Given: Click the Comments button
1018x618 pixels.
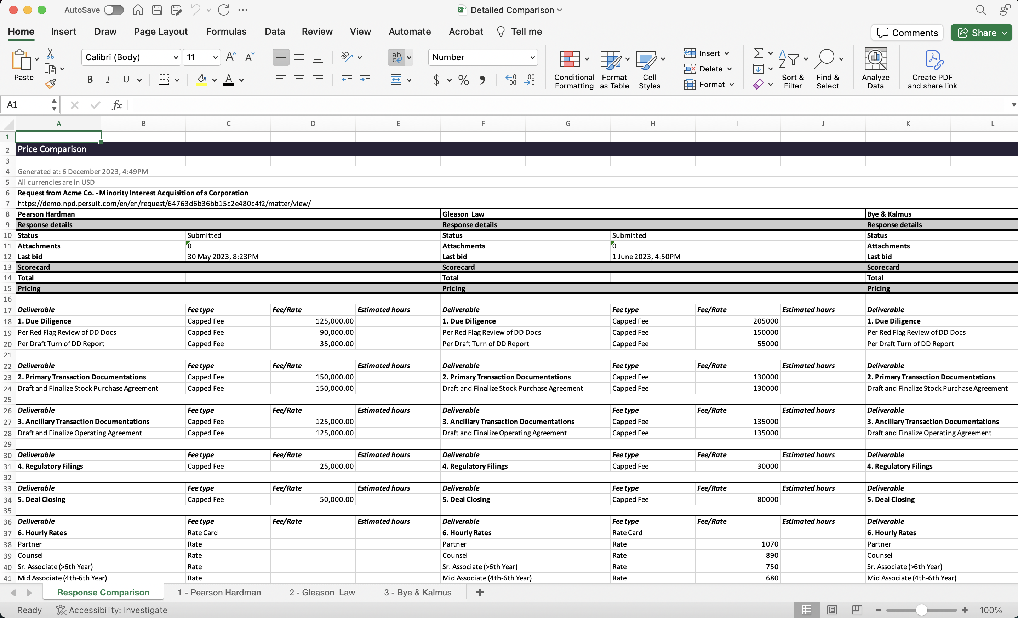Looking at the screenshot, I should [907, 33].
